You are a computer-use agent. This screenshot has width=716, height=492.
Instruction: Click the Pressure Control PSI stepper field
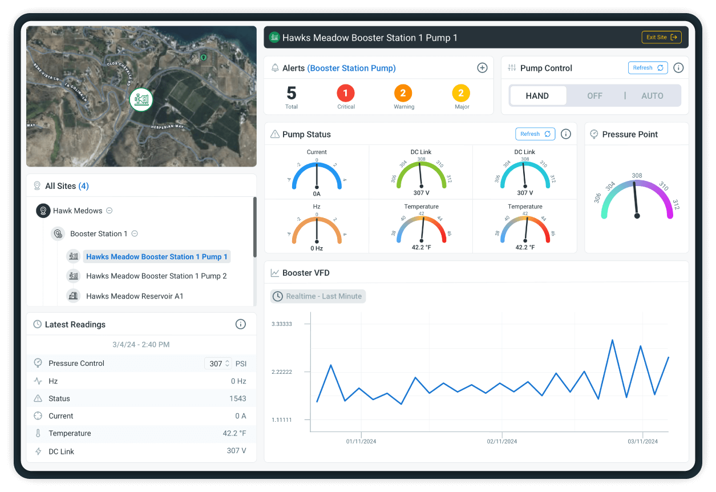219,364
